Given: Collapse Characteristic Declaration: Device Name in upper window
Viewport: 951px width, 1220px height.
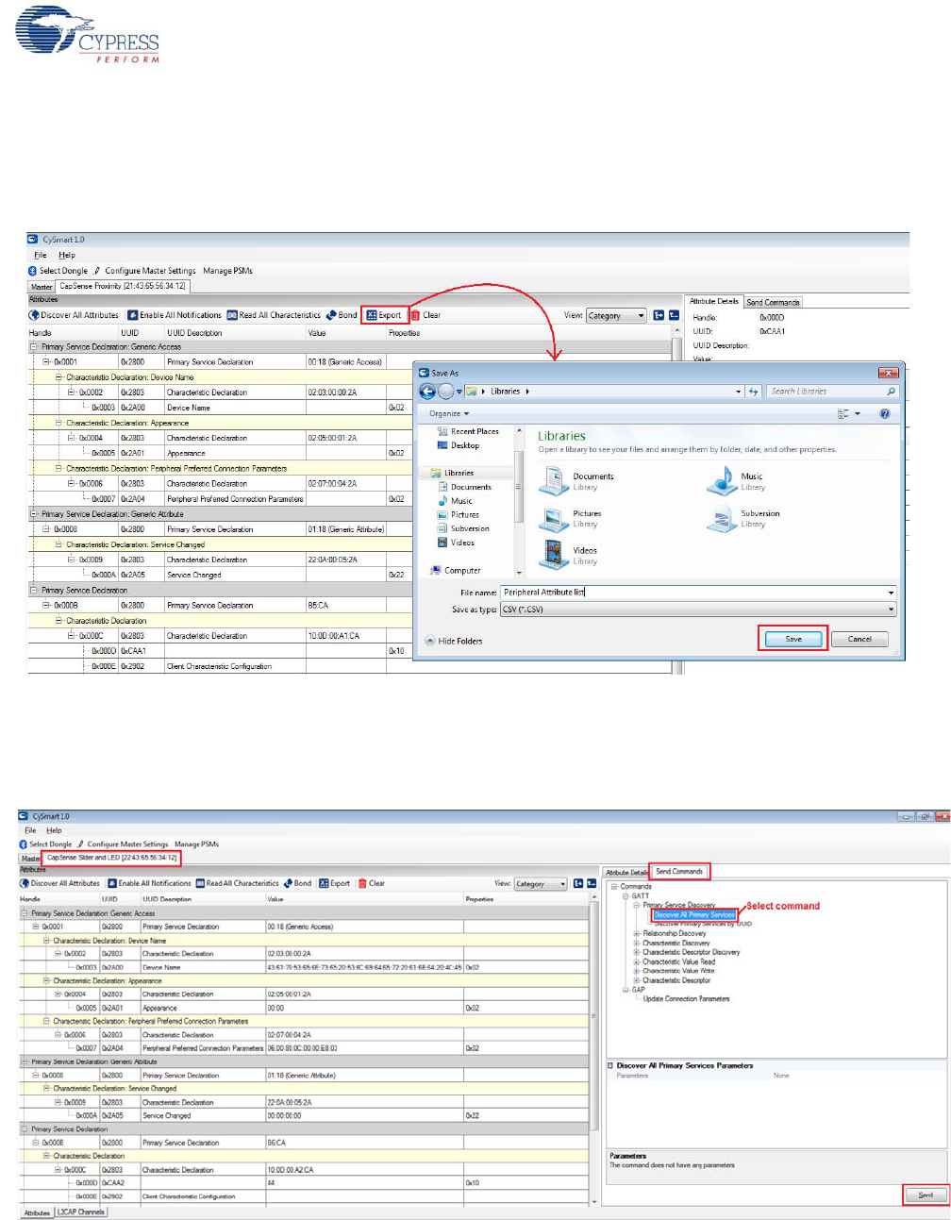Looking at the screenshot, I should click(x=58, y=376).
